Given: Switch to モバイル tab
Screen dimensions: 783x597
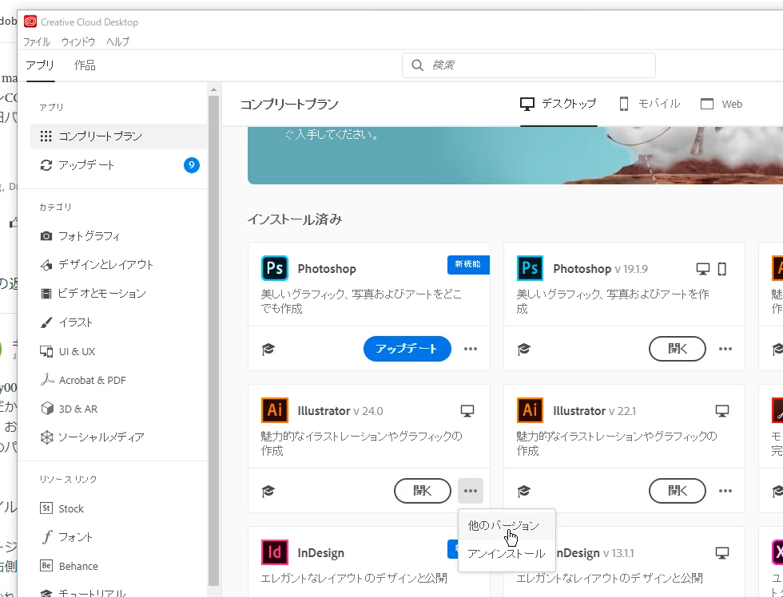Looking at the screenshot, I should [649, 104].
